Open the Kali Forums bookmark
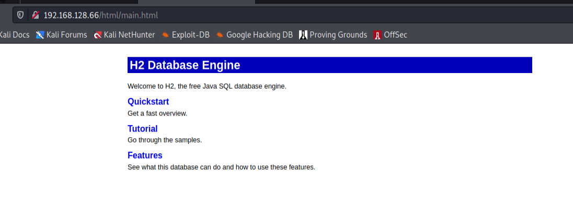This screenshot has height=216, width=573. click(x=61, y=34)
